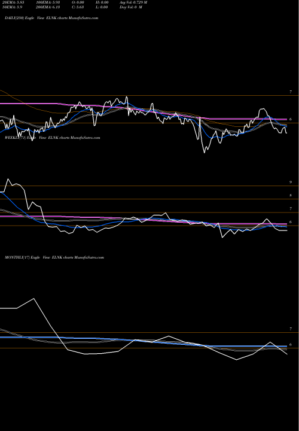This screenshot has height=431, width=299.
Task: Click the weekly chart 6 price label
Action: click(291, 222)
